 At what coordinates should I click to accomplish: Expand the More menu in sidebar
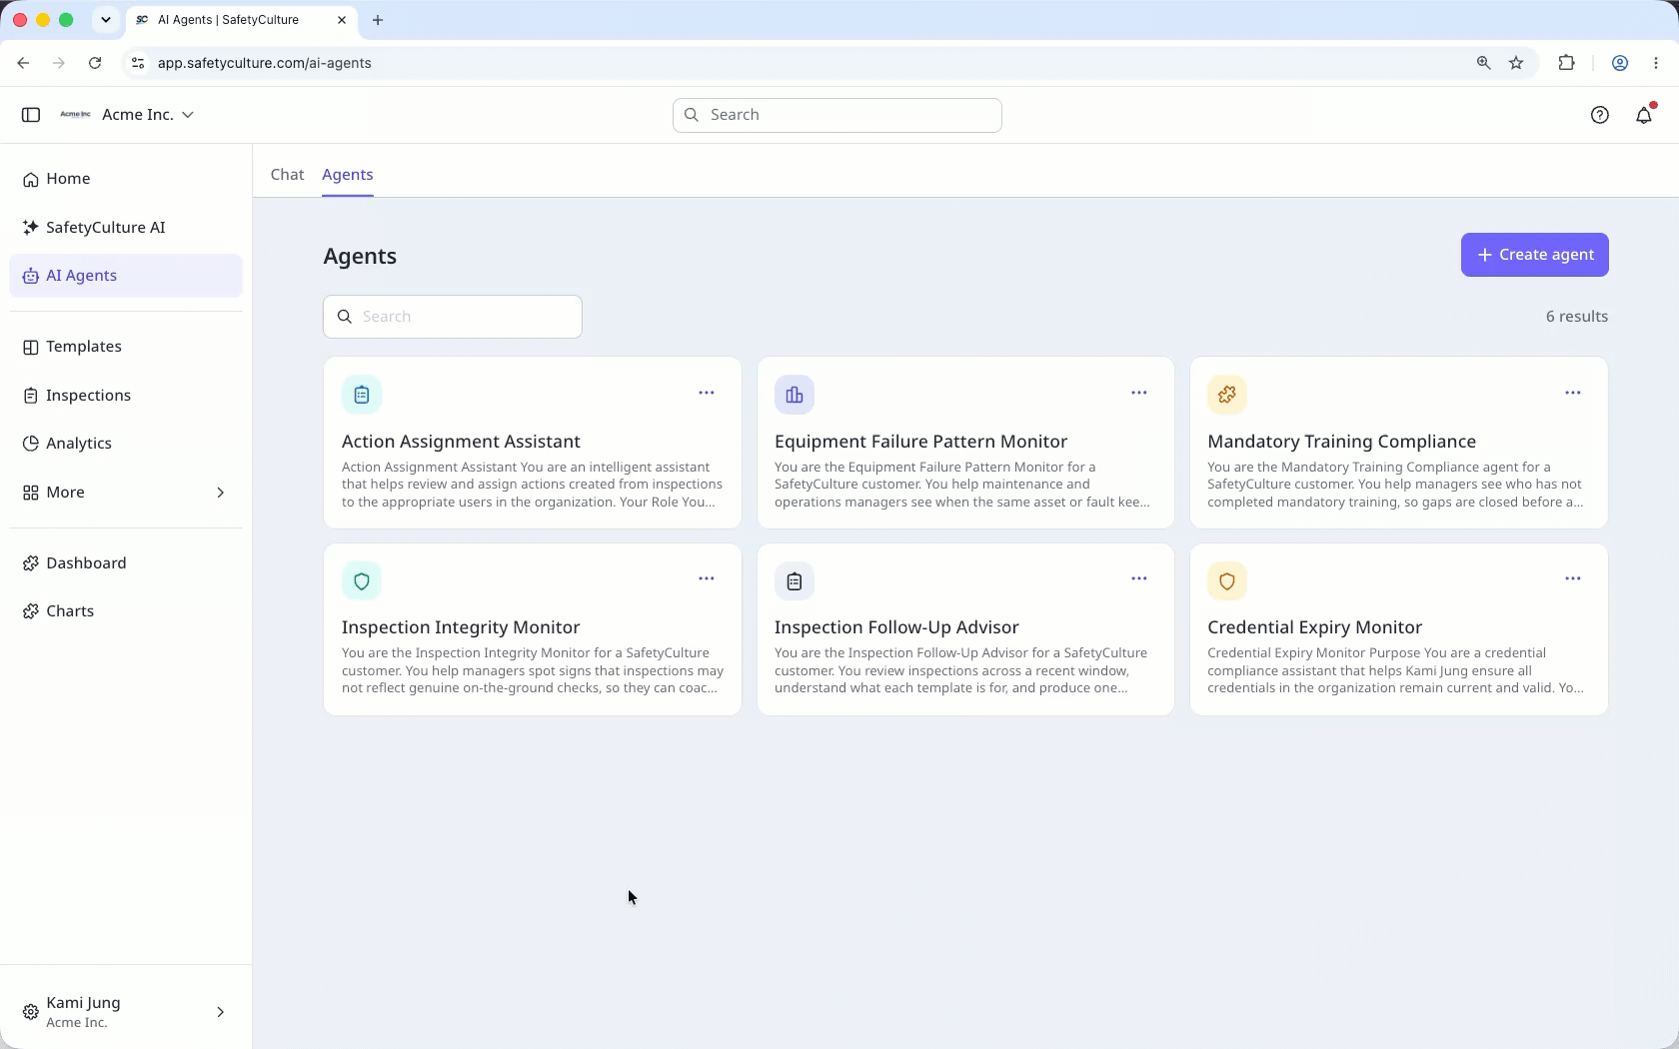pyautogui.click(x=126, y=493)
